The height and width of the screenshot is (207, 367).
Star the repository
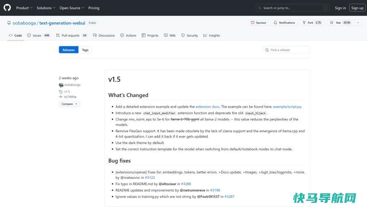341,23
